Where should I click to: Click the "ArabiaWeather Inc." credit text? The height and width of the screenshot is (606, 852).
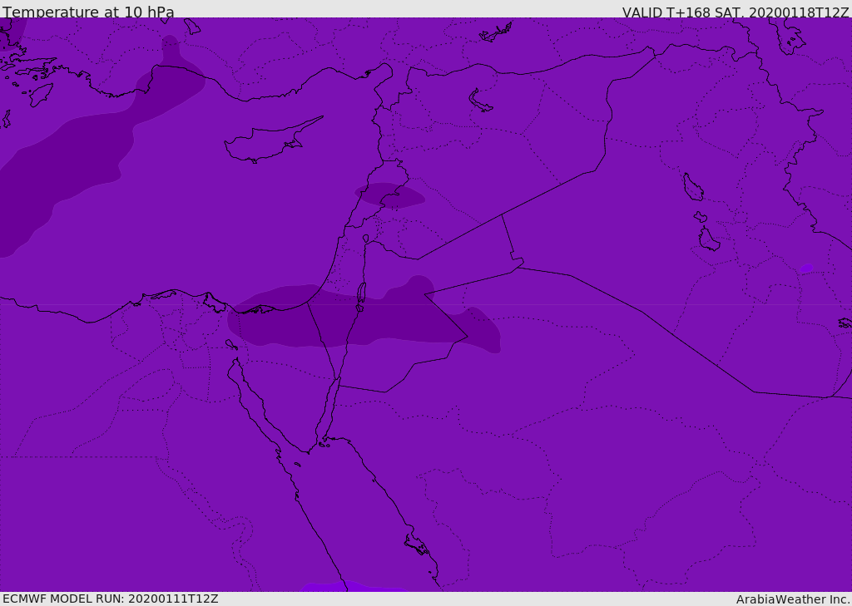pos(793,599)
